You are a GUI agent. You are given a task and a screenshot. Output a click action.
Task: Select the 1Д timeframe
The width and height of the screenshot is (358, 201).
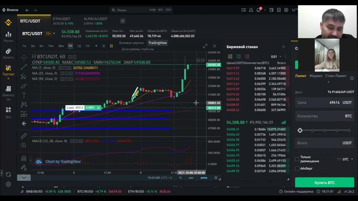point(79,46)
